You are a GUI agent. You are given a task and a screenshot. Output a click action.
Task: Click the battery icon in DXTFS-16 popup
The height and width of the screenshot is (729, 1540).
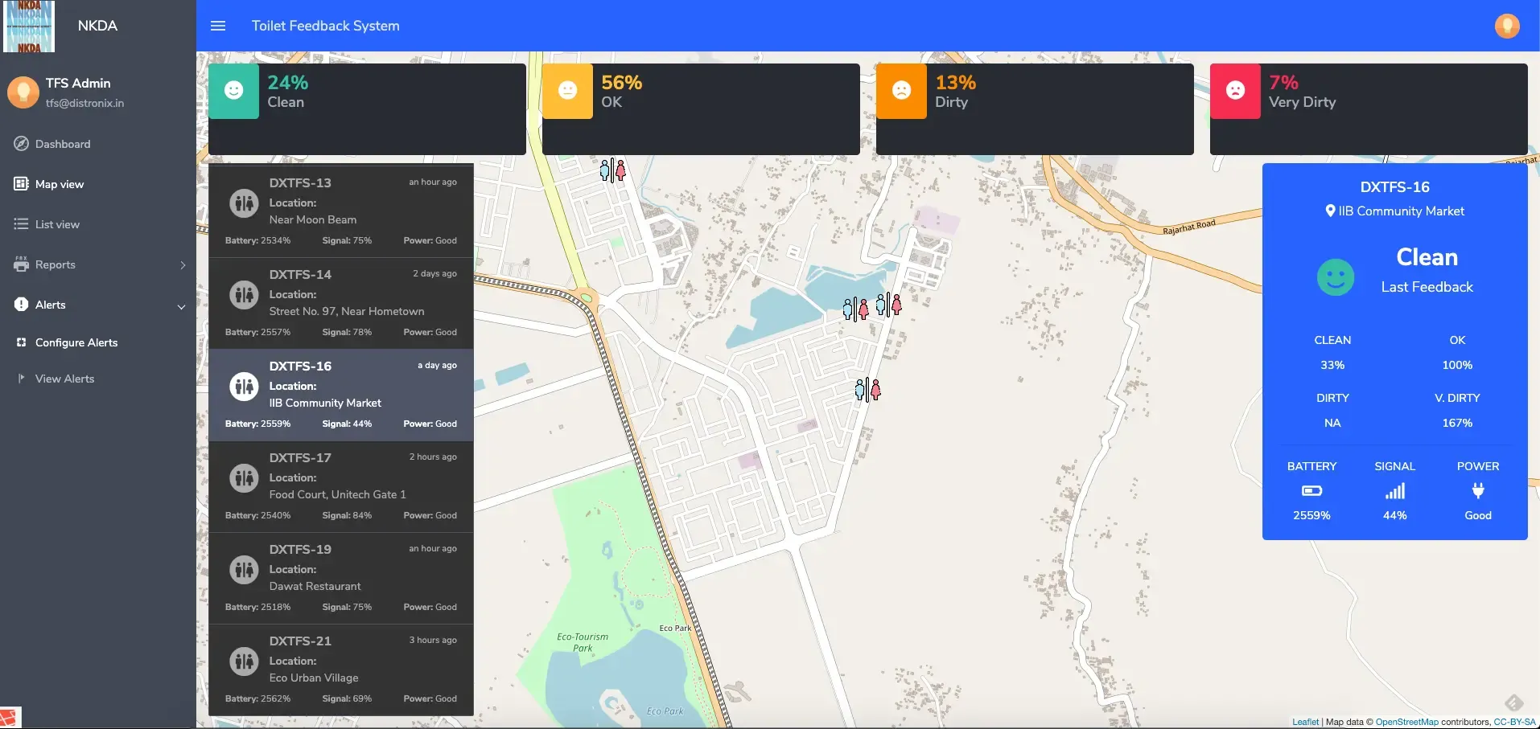point(1311,491)
